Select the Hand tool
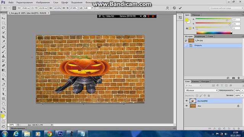This screenshot has height=137, width=244. click(3, 104)
